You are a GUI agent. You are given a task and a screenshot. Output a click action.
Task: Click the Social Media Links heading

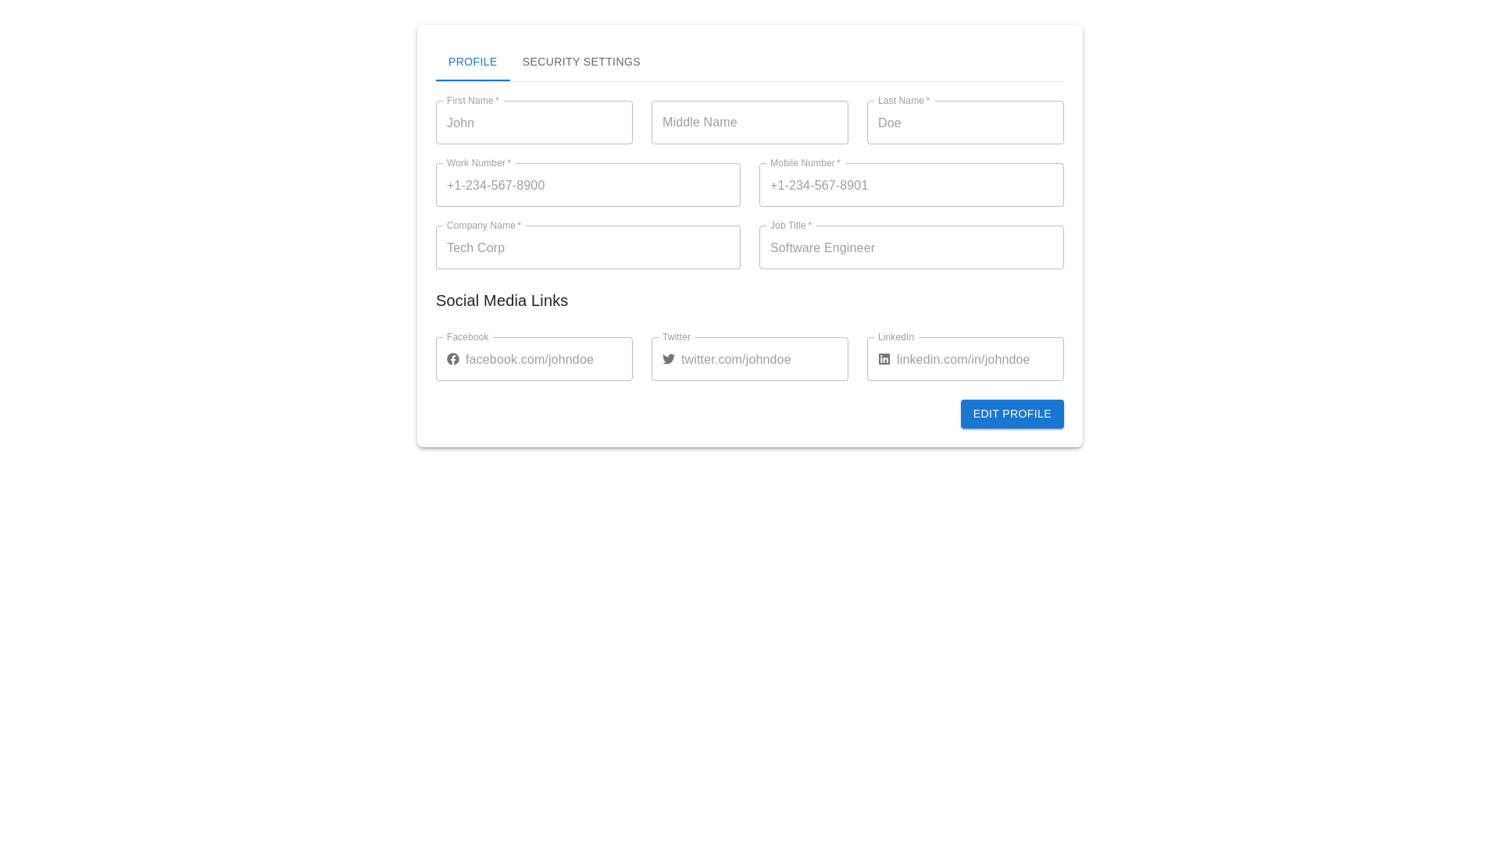click(x=502, y=301)
